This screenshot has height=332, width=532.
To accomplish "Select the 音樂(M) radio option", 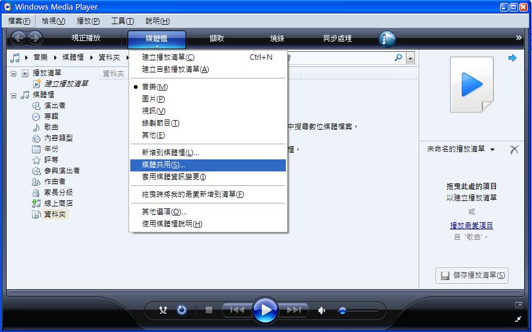I will (x=208, y=87).
